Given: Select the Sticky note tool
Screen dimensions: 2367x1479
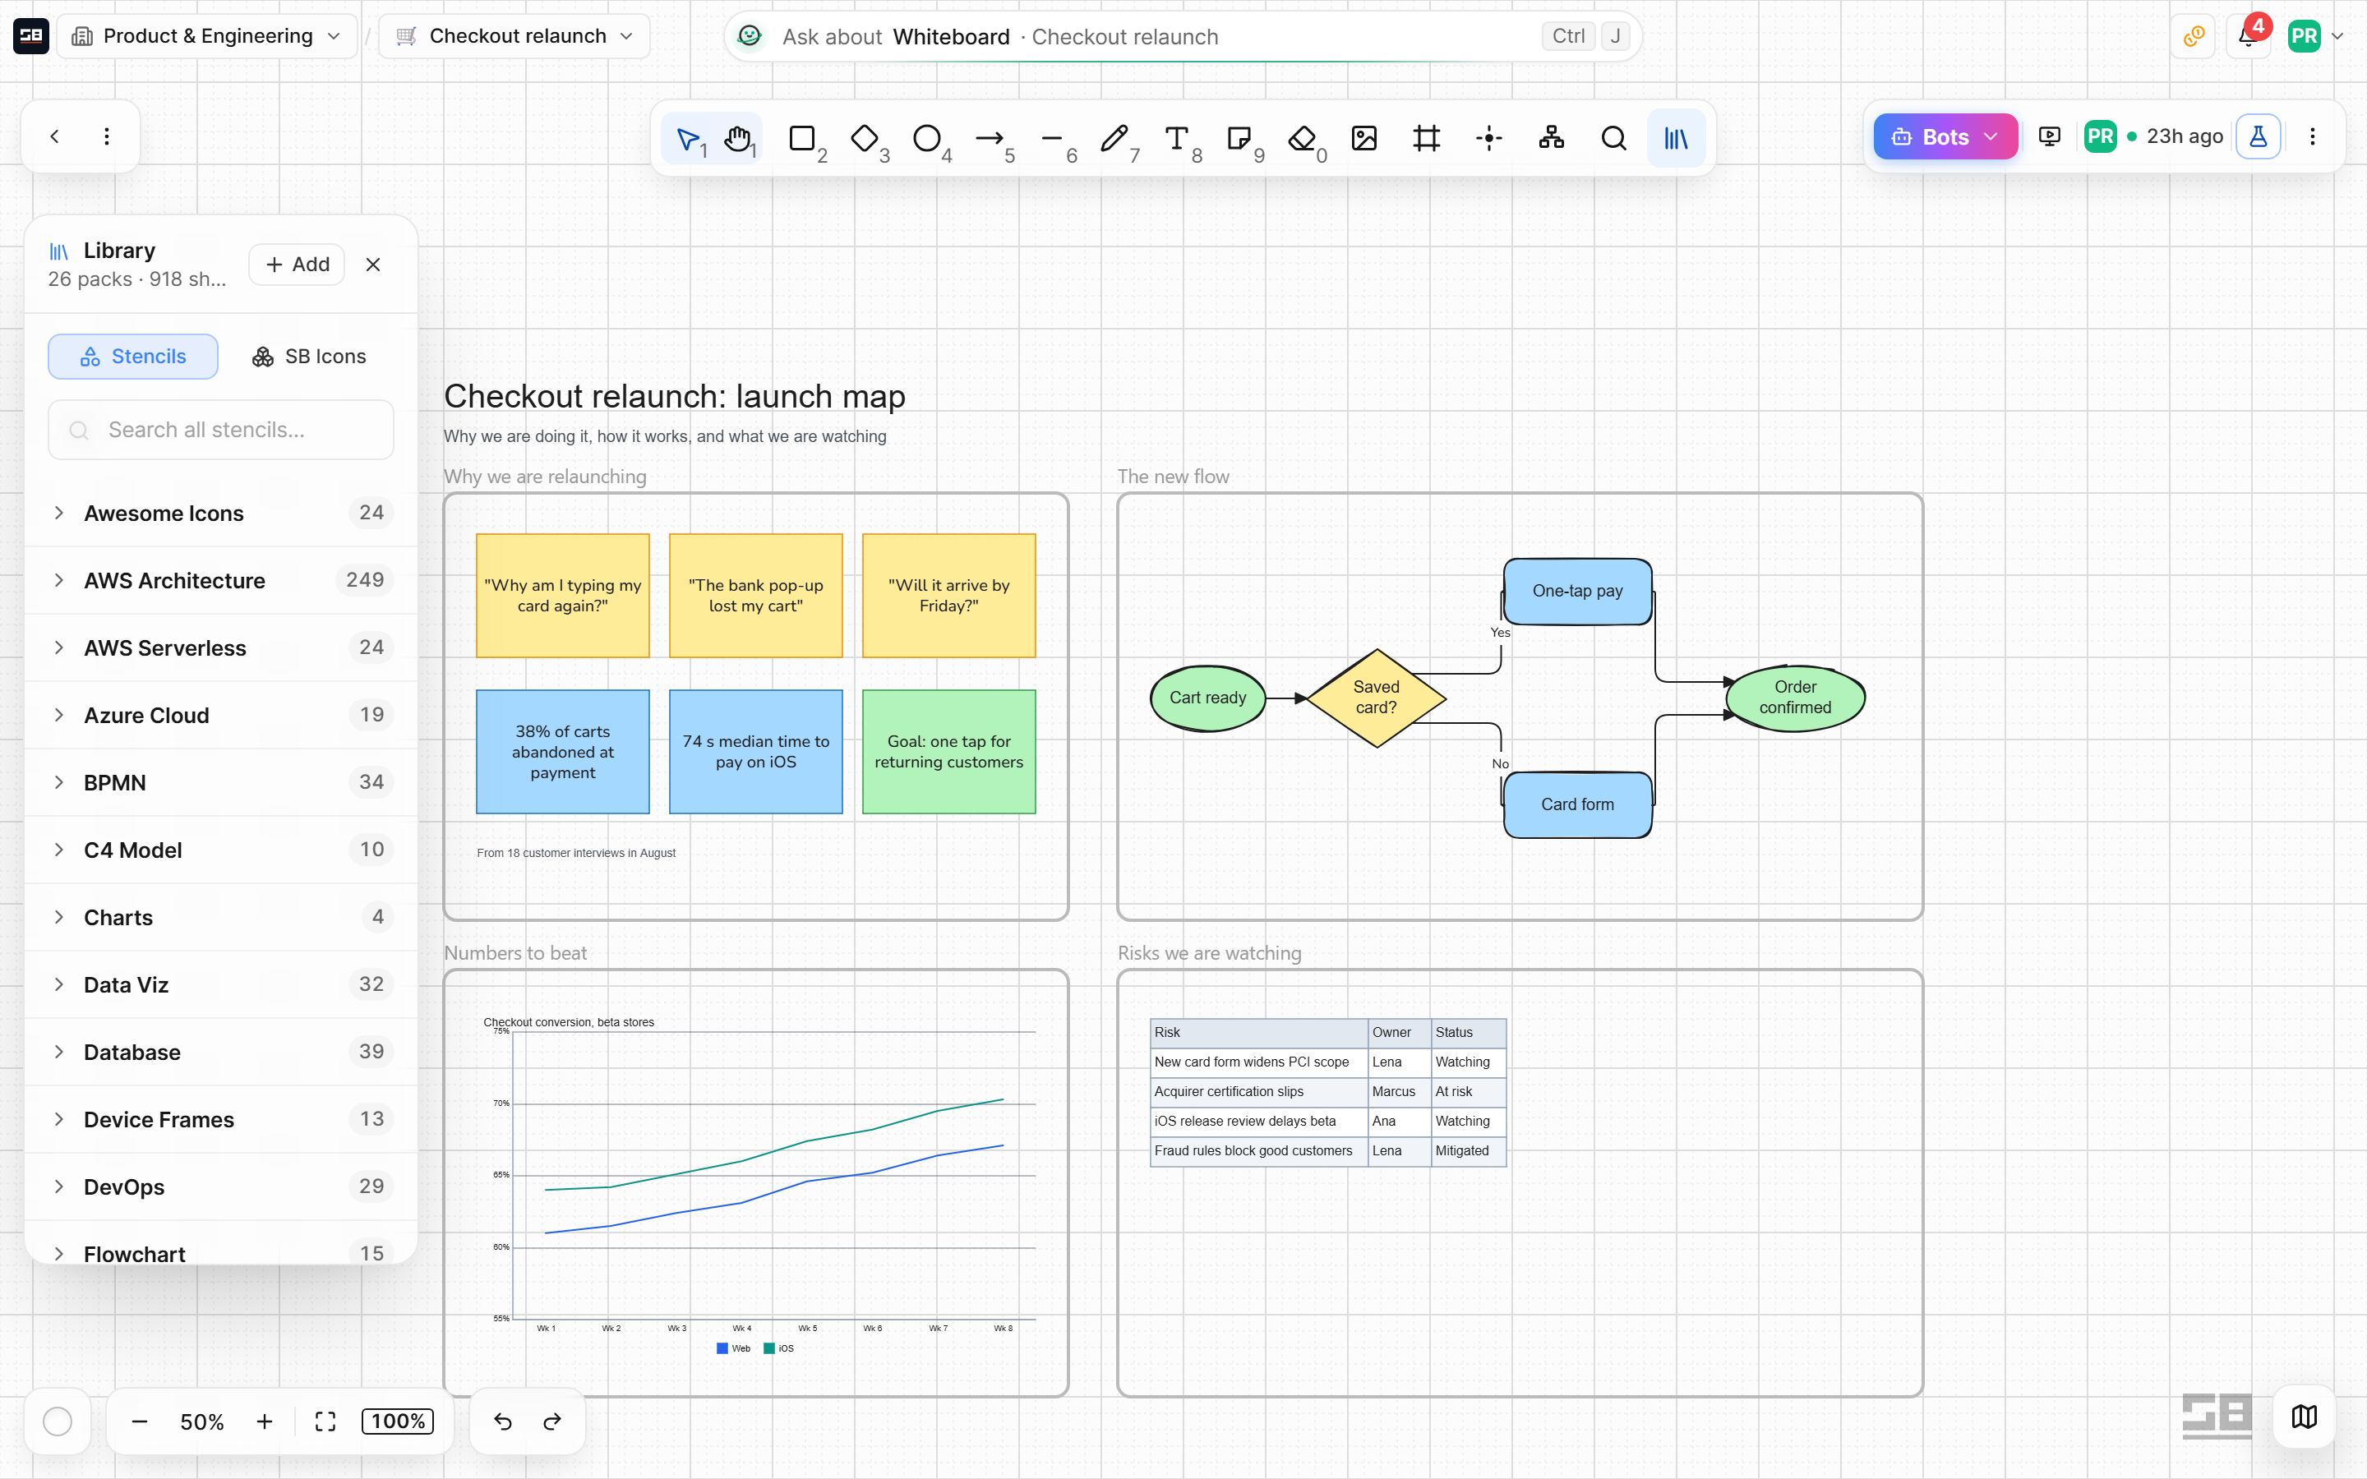Looking at the screenshot, I should click(x=1239, y=139).
